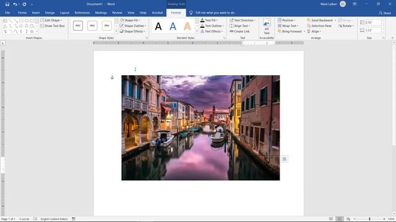
Task: Click the Ribbon Display Options icon
Action: coord(355,4)
